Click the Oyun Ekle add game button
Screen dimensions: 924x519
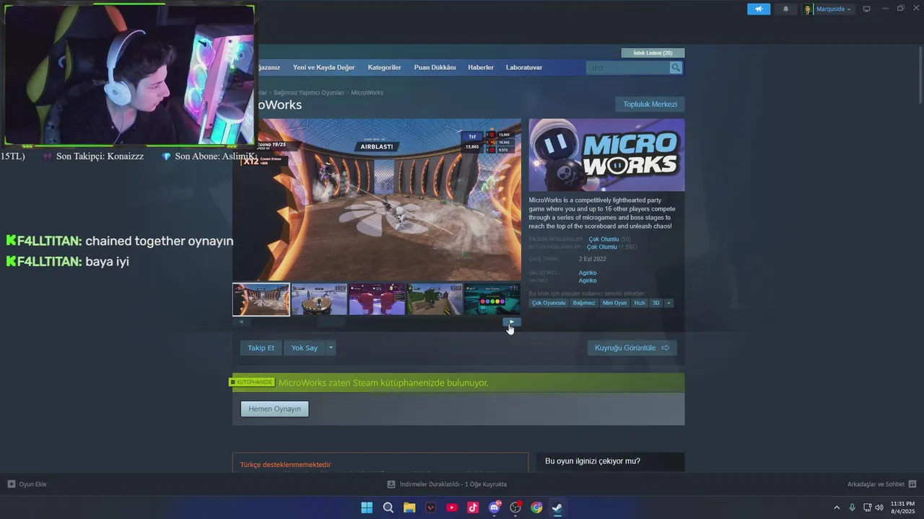pyautogui.click(x=27, y=484)
